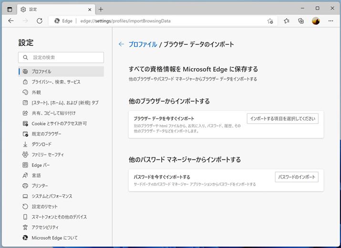The height and width of the screenshot is (248, 341).
Task: Select 既定のブラウザー in sidebar
Action: coord(46,134)
